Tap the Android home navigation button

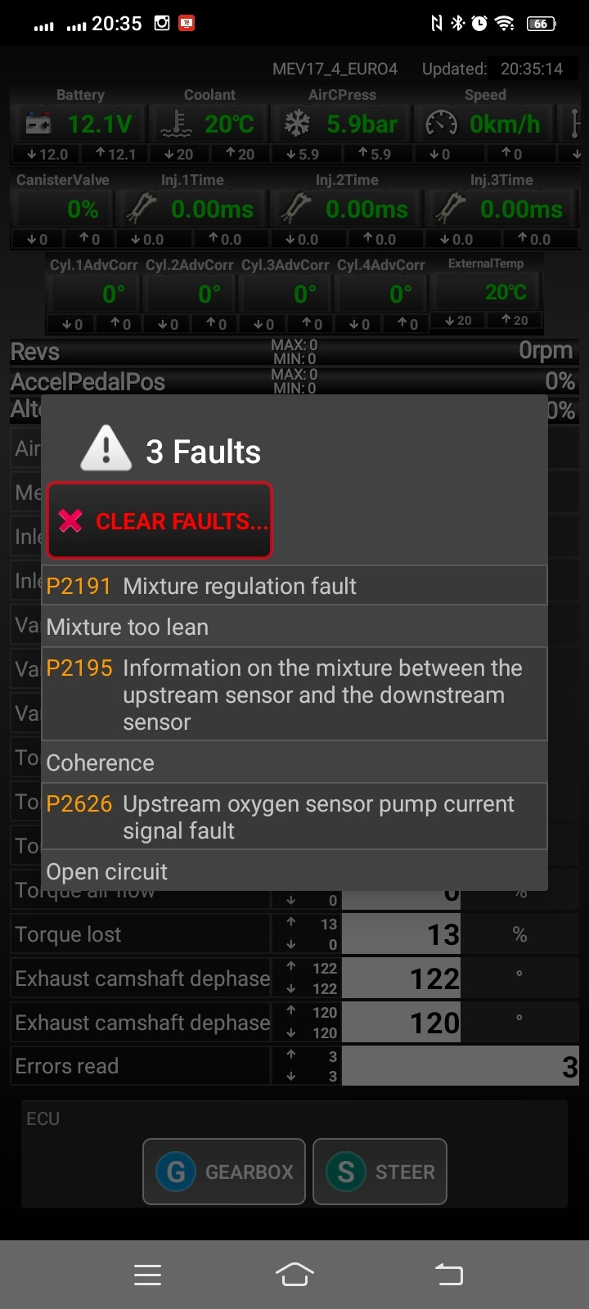(294, 1274)
